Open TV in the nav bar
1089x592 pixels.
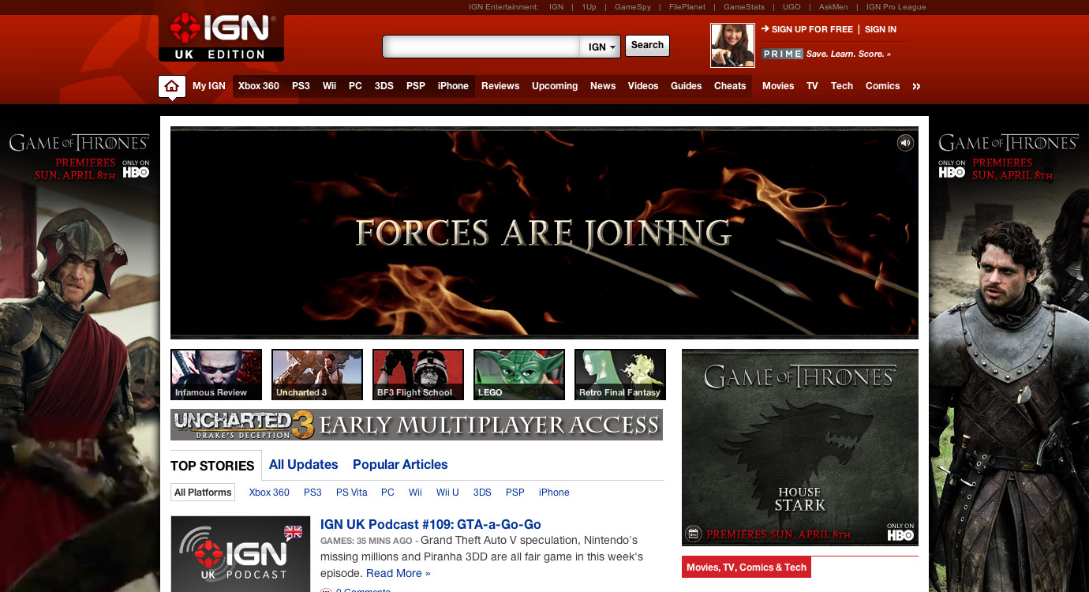[812, 86]
